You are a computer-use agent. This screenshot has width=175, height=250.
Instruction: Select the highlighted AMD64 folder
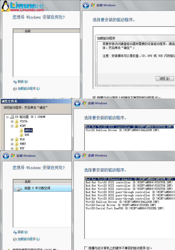tap(28, 130)
